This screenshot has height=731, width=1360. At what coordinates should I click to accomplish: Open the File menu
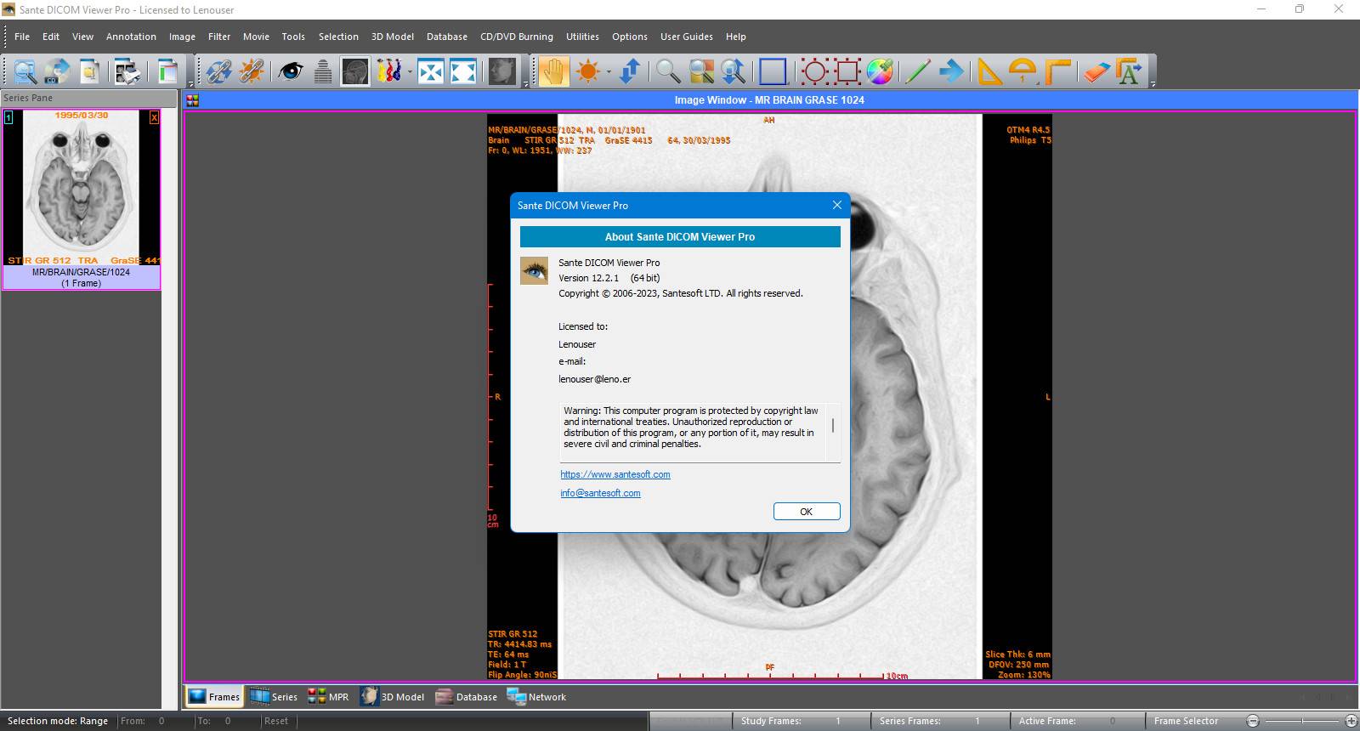22,37
